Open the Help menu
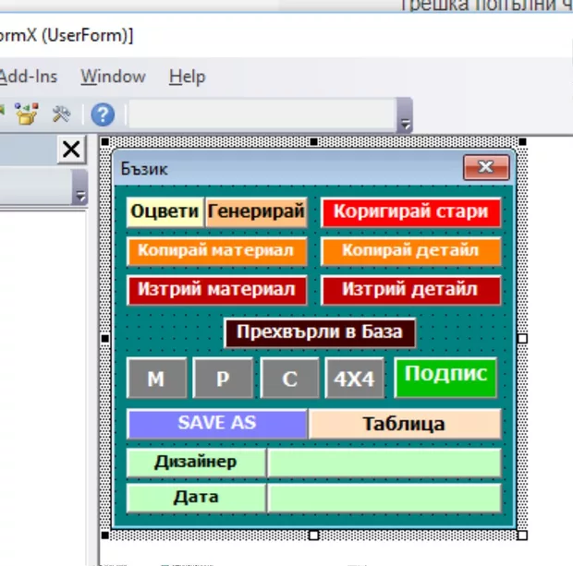The image size is (573, 566). pos(187,77)
